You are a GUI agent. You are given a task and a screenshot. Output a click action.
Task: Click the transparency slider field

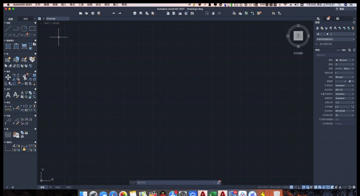coord(341,81)
